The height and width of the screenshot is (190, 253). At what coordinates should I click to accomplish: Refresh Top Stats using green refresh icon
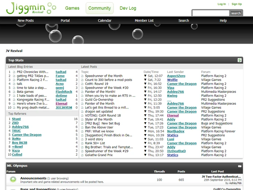point(240,60)
